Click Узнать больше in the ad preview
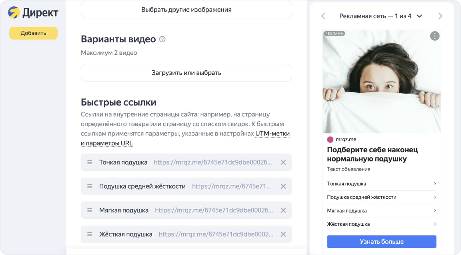The height and width of the screenshot is (255, 461). [381, 241]
